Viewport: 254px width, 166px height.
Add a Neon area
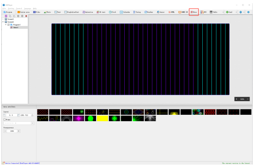tap(194, 12)
